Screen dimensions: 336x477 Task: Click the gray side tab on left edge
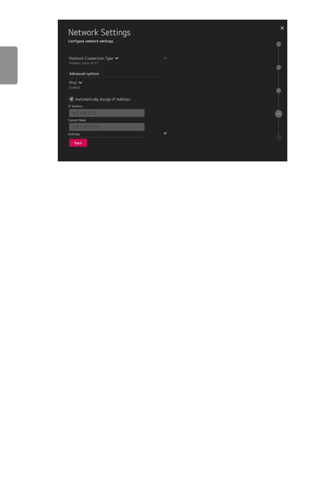click(8, 65)
